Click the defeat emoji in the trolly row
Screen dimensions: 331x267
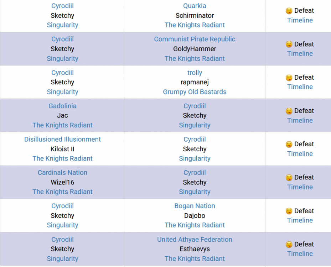pyautogui.click(x=289, y=78)
